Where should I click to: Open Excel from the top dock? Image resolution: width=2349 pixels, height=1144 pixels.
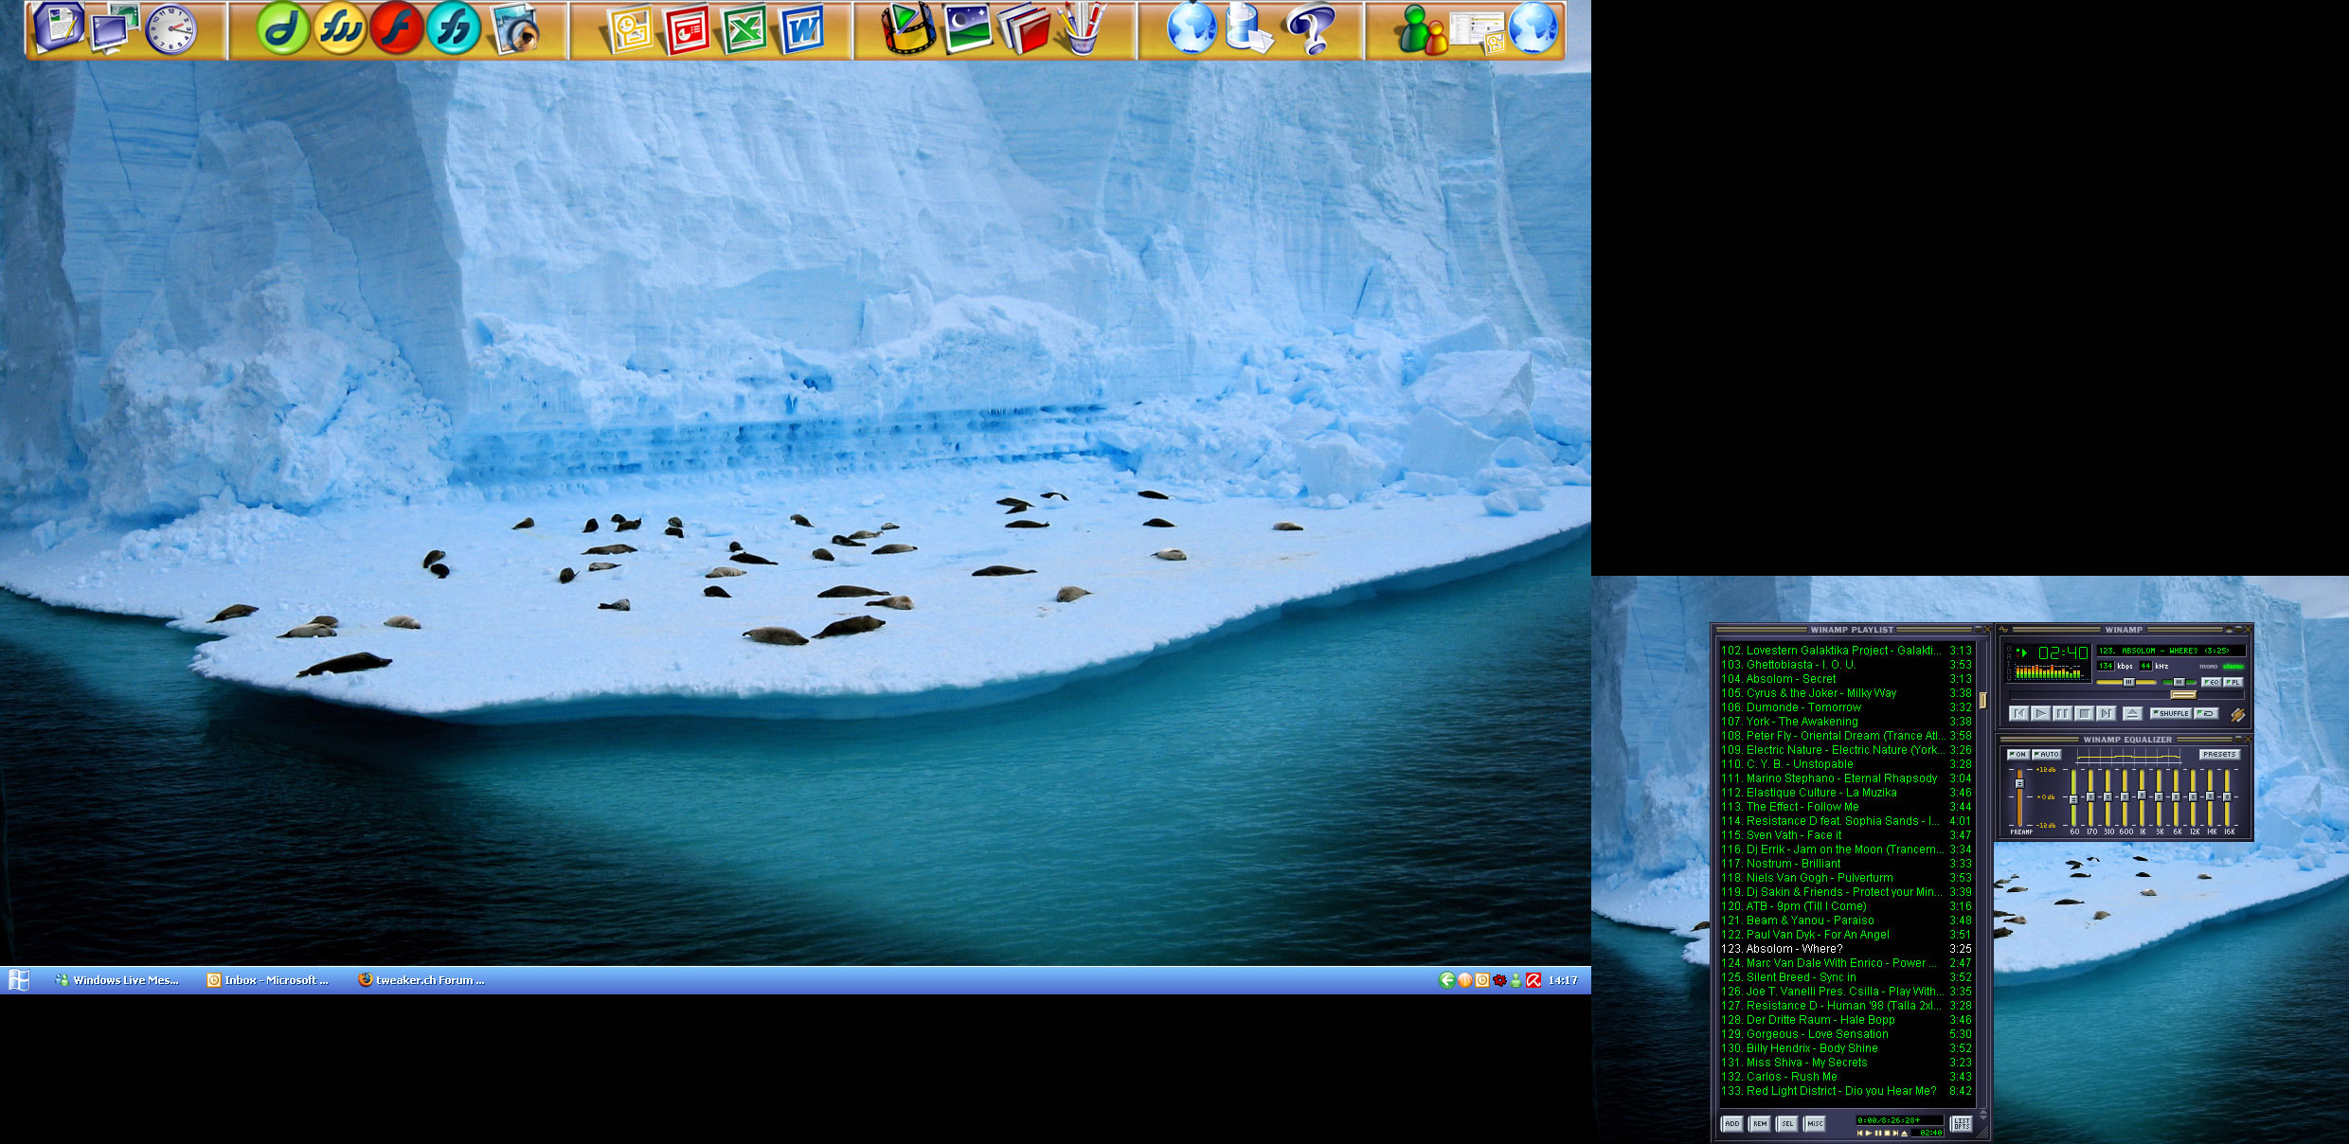(744, 29)
